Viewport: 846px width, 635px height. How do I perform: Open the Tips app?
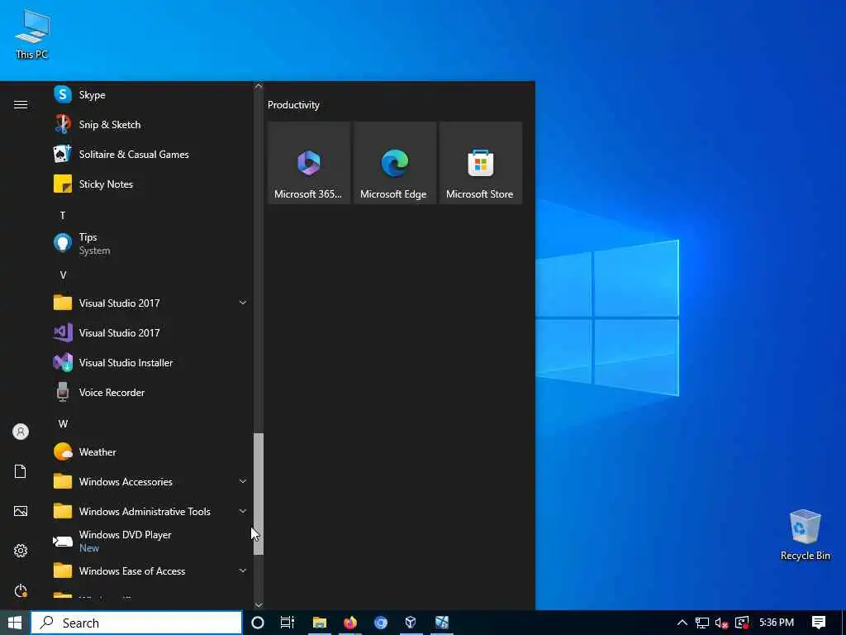pos(150,244)
